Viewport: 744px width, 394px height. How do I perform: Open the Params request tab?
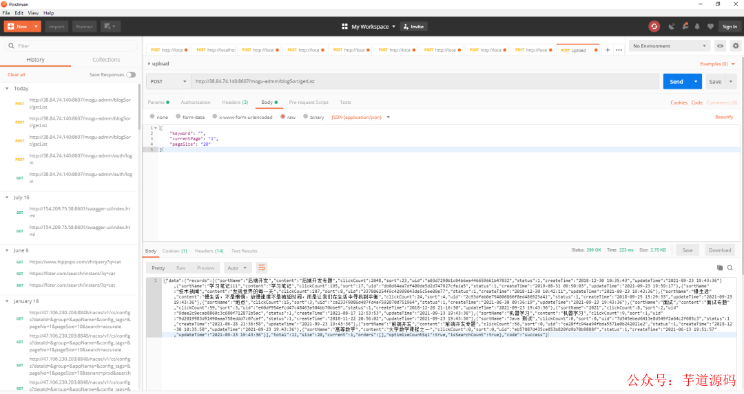[158, 102]
